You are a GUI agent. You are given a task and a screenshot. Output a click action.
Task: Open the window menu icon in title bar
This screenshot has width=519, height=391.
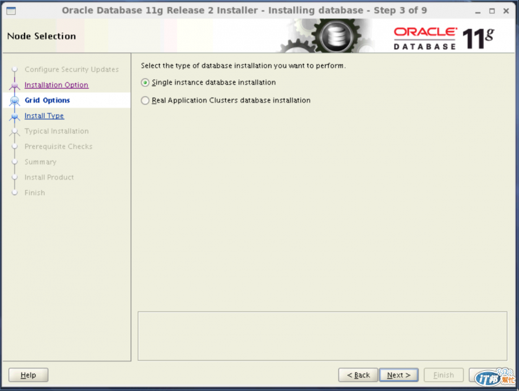(11, 10)
